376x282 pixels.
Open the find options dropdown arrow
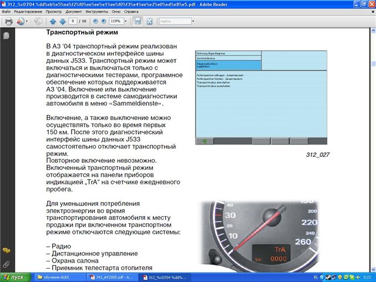point(193,21)
